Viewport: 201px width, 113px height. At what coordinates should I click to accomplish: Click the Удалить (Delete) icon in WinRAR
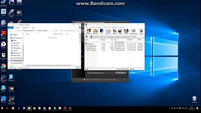[115, 31]
